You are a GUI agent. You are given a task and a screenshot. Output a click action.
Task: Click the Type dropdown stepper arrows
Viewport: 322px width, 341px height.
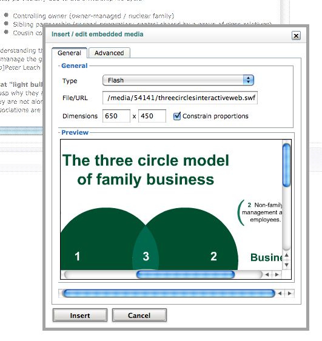[x=249, y=80]
